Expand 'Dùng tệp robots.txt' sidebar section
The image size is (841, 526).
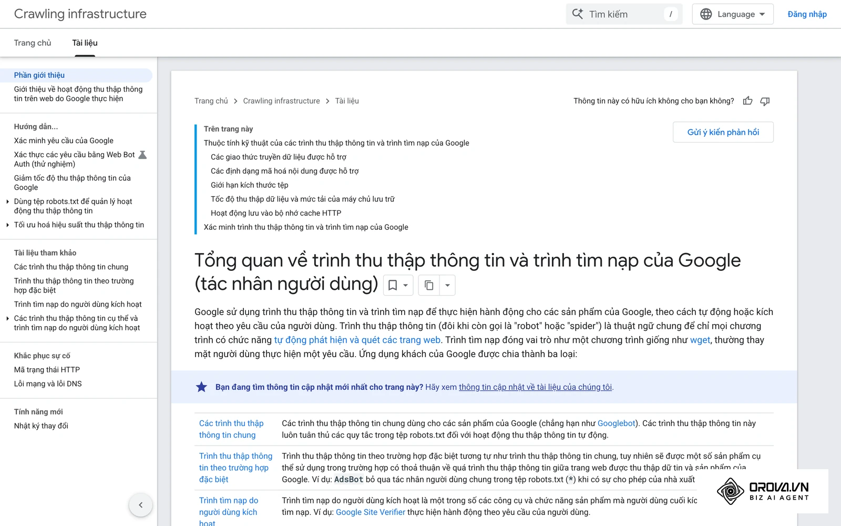(7, 201)
